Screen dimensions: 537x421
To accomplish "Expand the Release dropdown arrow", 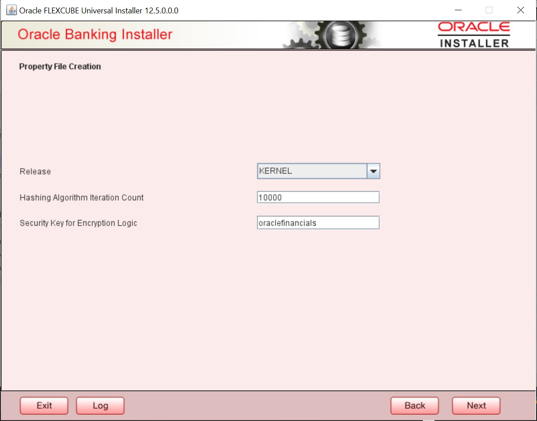I will point(373,171).
